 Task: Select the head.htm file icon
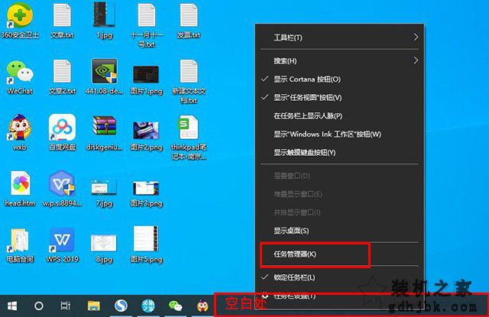[20, 189]
